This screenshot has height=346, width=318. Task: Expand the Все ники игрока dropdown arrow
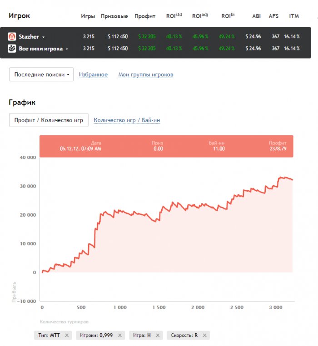(67, 49)
